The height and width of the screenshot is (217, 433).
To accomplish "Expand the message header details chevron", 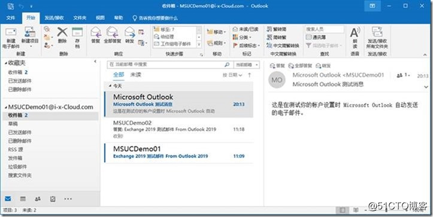I will [x=426, y=87].
